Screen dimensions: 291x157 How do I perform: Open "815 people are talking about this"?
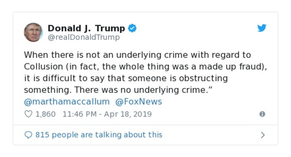click(99, 135)
